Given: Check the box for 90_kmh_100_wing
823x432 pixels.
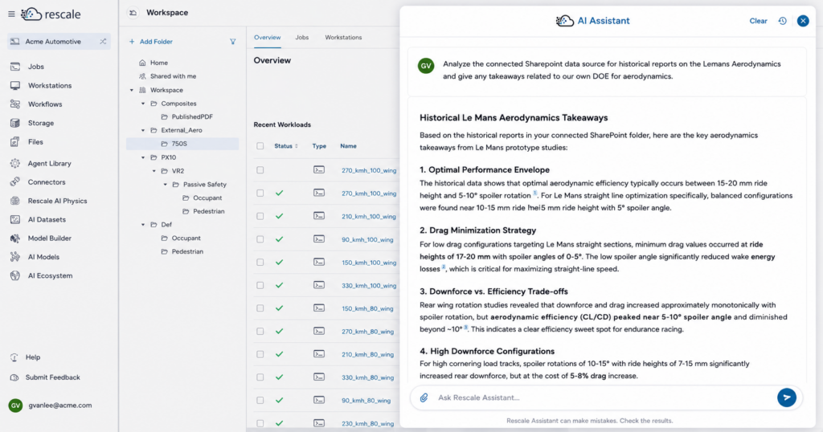Looking at the screenshot, I should click(x=260, y=239).
